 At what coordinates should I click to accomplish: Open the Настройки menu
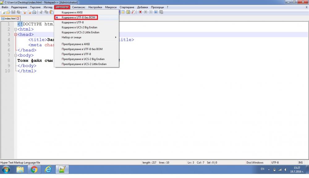pyautogui.click(x=95, y=7)
